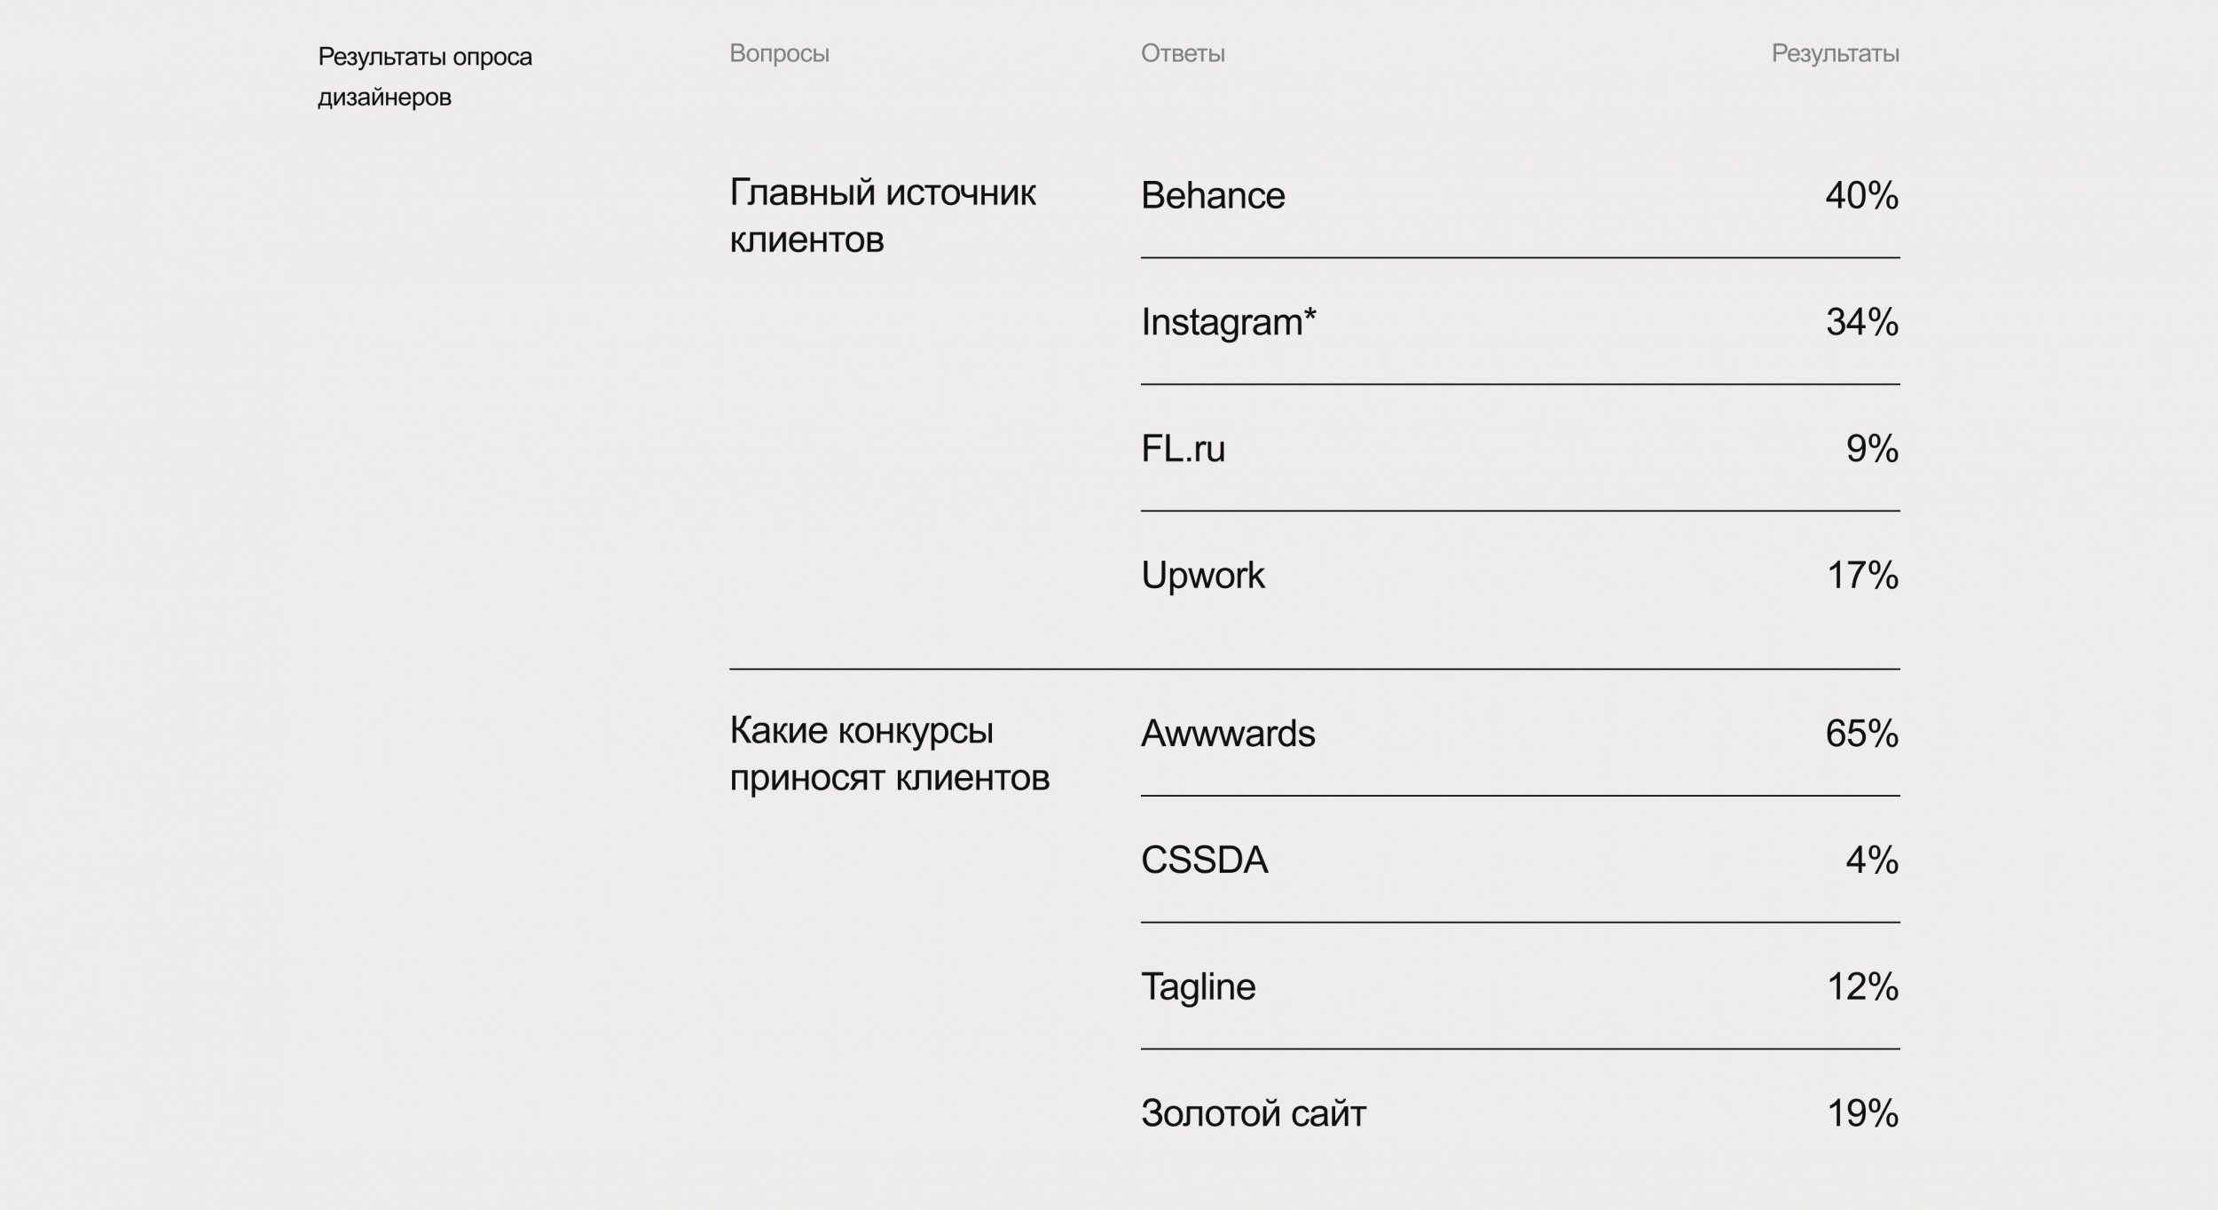Select the Tagline answer
2218x1210 pixels.
click(x=1198, y=987)
